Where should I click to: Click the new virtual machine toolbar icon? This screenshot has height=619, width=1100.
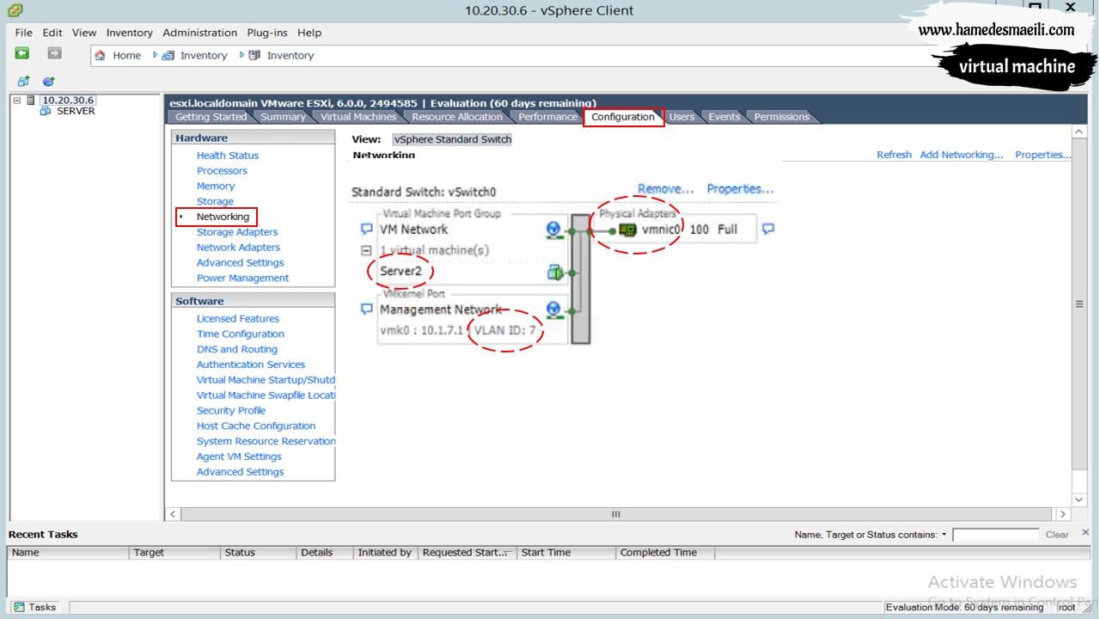point(24,82)
